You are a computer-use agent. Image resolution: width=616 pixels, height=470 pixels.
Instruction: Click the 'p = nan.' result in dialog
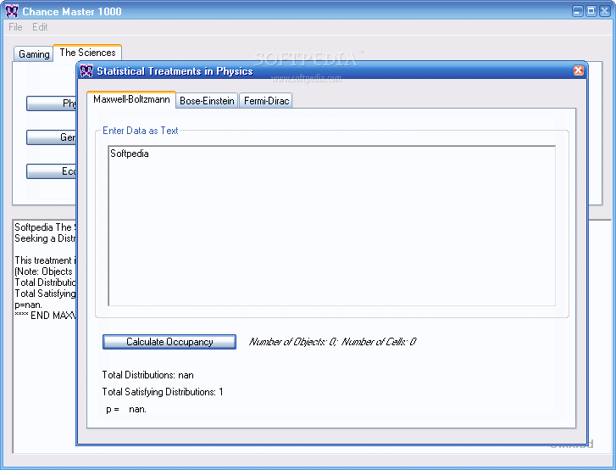[126, 409]
